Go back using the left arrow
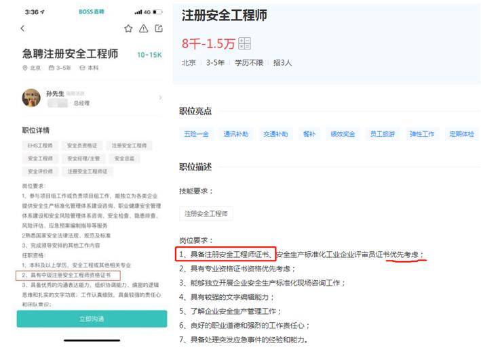The height and width of the screenshot is (354, 481). pos(22,28)
